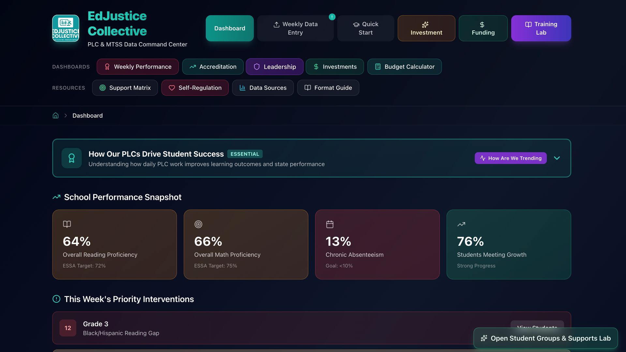Go to the Leadership dashboard
The image size is (626, 352).
(275, 67)
